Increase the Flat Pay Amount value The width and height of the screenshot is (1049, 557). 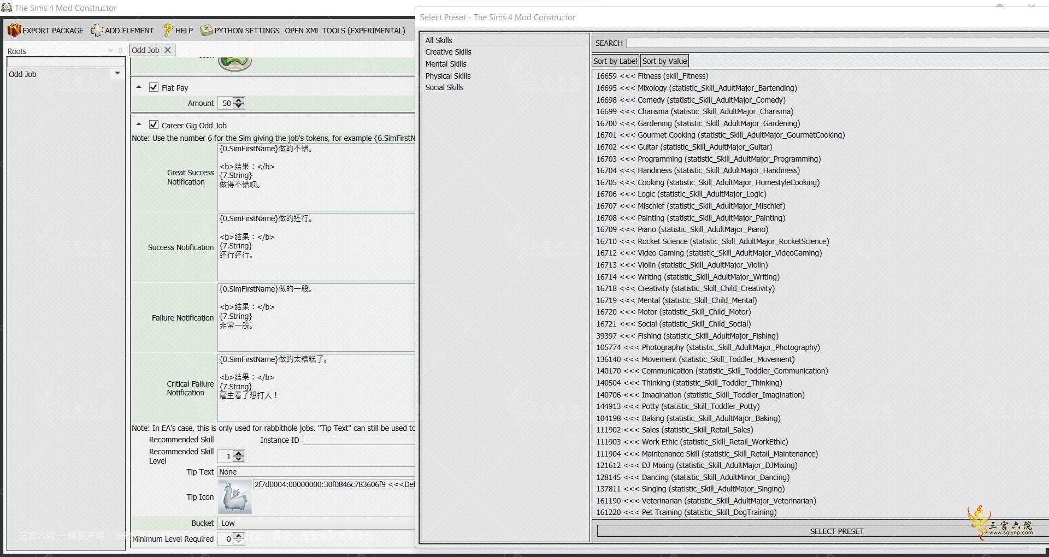(x=239, y=100)
